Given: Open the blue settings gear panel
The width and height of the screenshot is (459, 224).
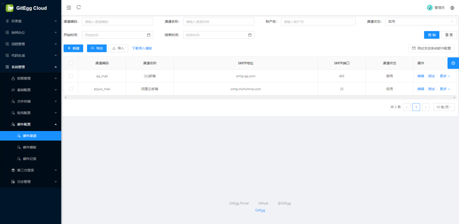Looking at the screenshot, I should pos(453,63).
